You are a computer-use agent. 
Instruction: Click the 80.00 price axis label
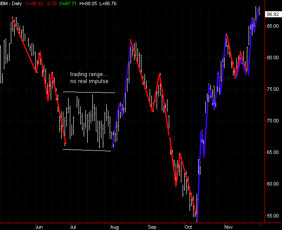point(273,57)
